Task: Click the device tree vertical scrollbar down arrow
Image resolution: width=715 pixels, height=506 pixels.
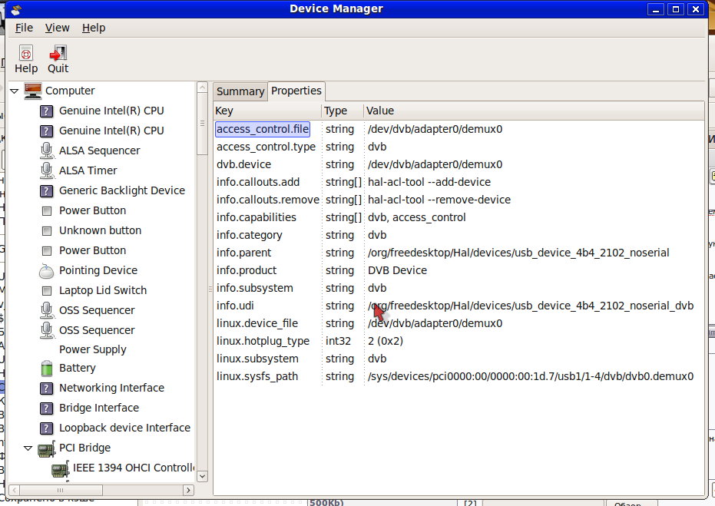Action: (x=203, y=475)
